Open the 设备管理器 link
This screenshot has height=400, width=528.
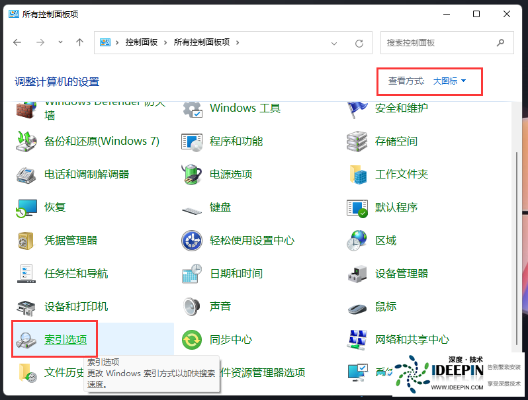pos(402,274)
